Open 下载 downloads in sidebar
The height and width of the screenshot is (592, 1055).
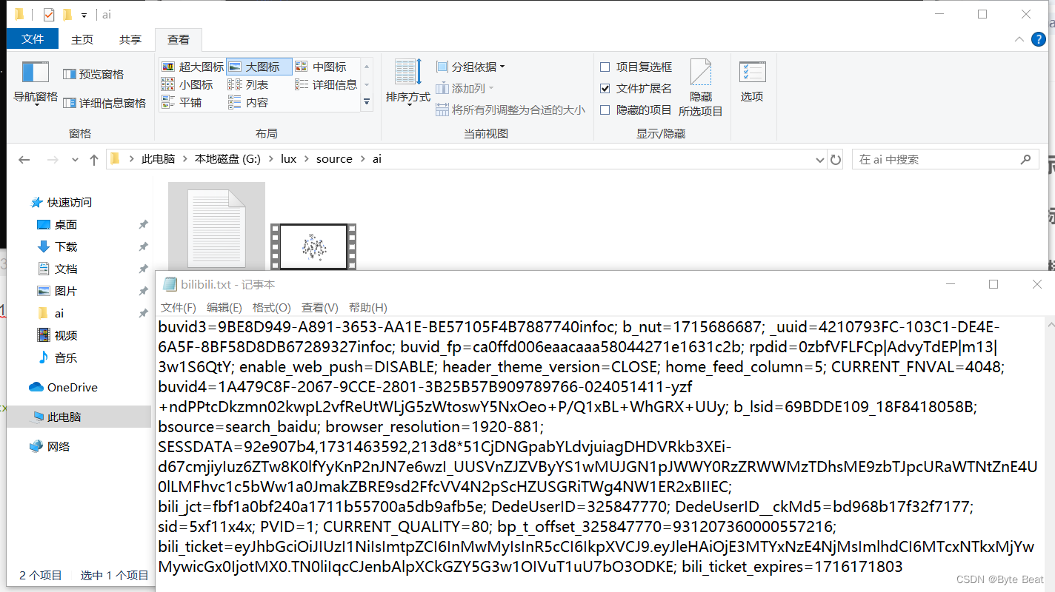click(66, 246)
